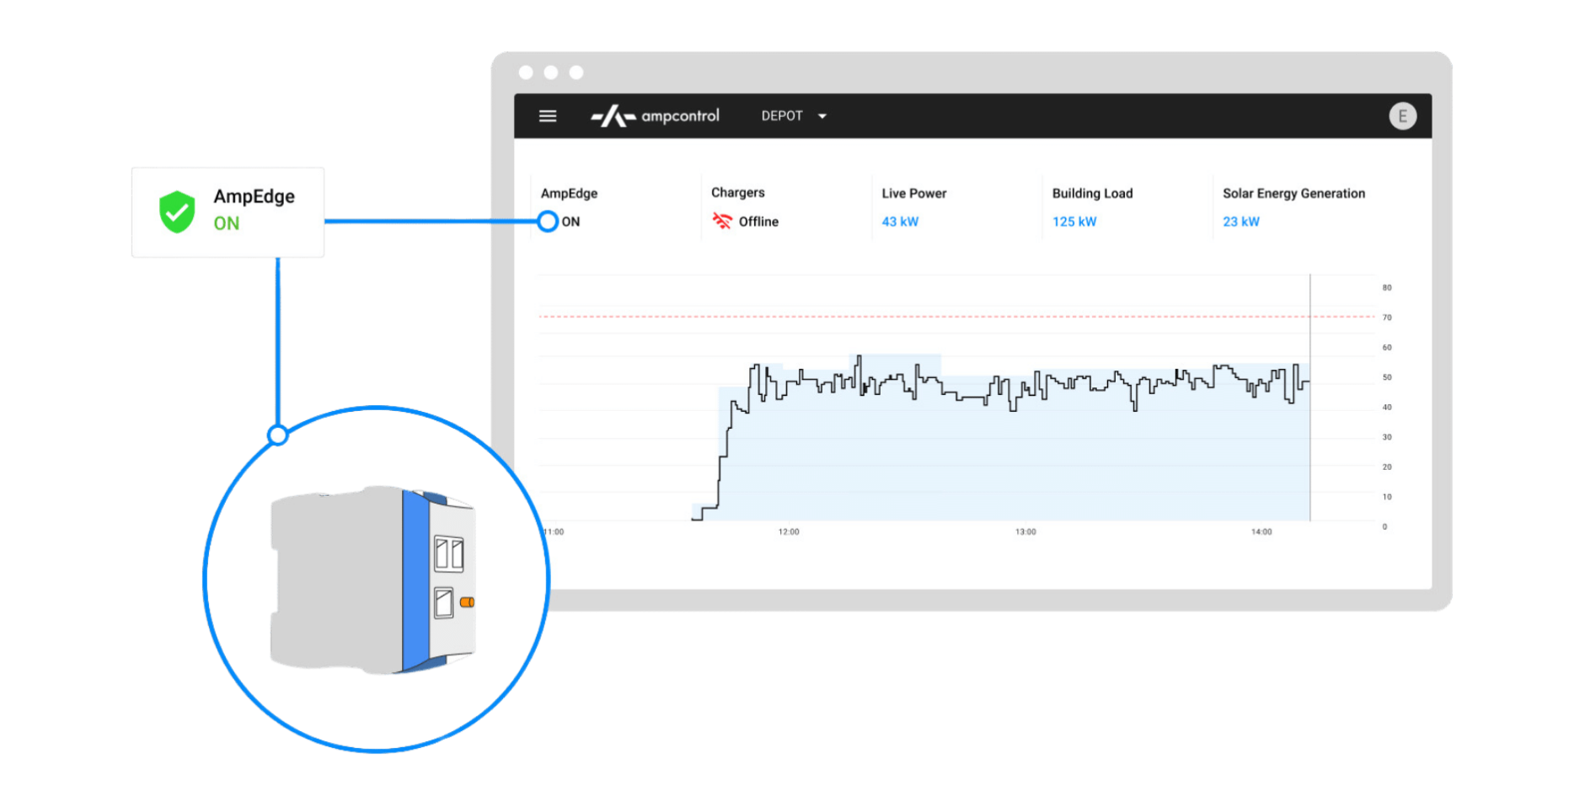Expand the DEPOT dropdown arrow
The height and width of the screenshot is (806, 1585).
pos(822,116)
